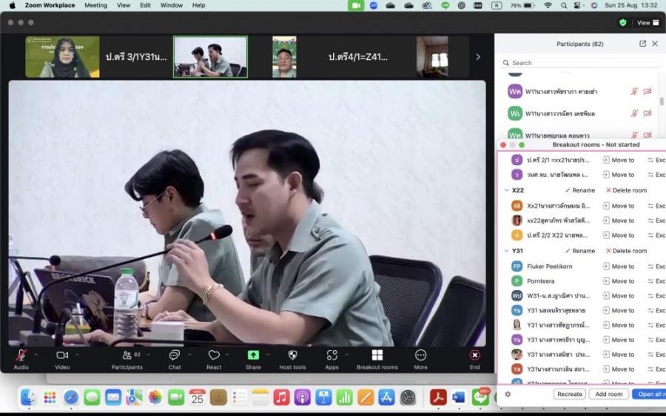Open the Meeting menu

click(x=95, y=5)
